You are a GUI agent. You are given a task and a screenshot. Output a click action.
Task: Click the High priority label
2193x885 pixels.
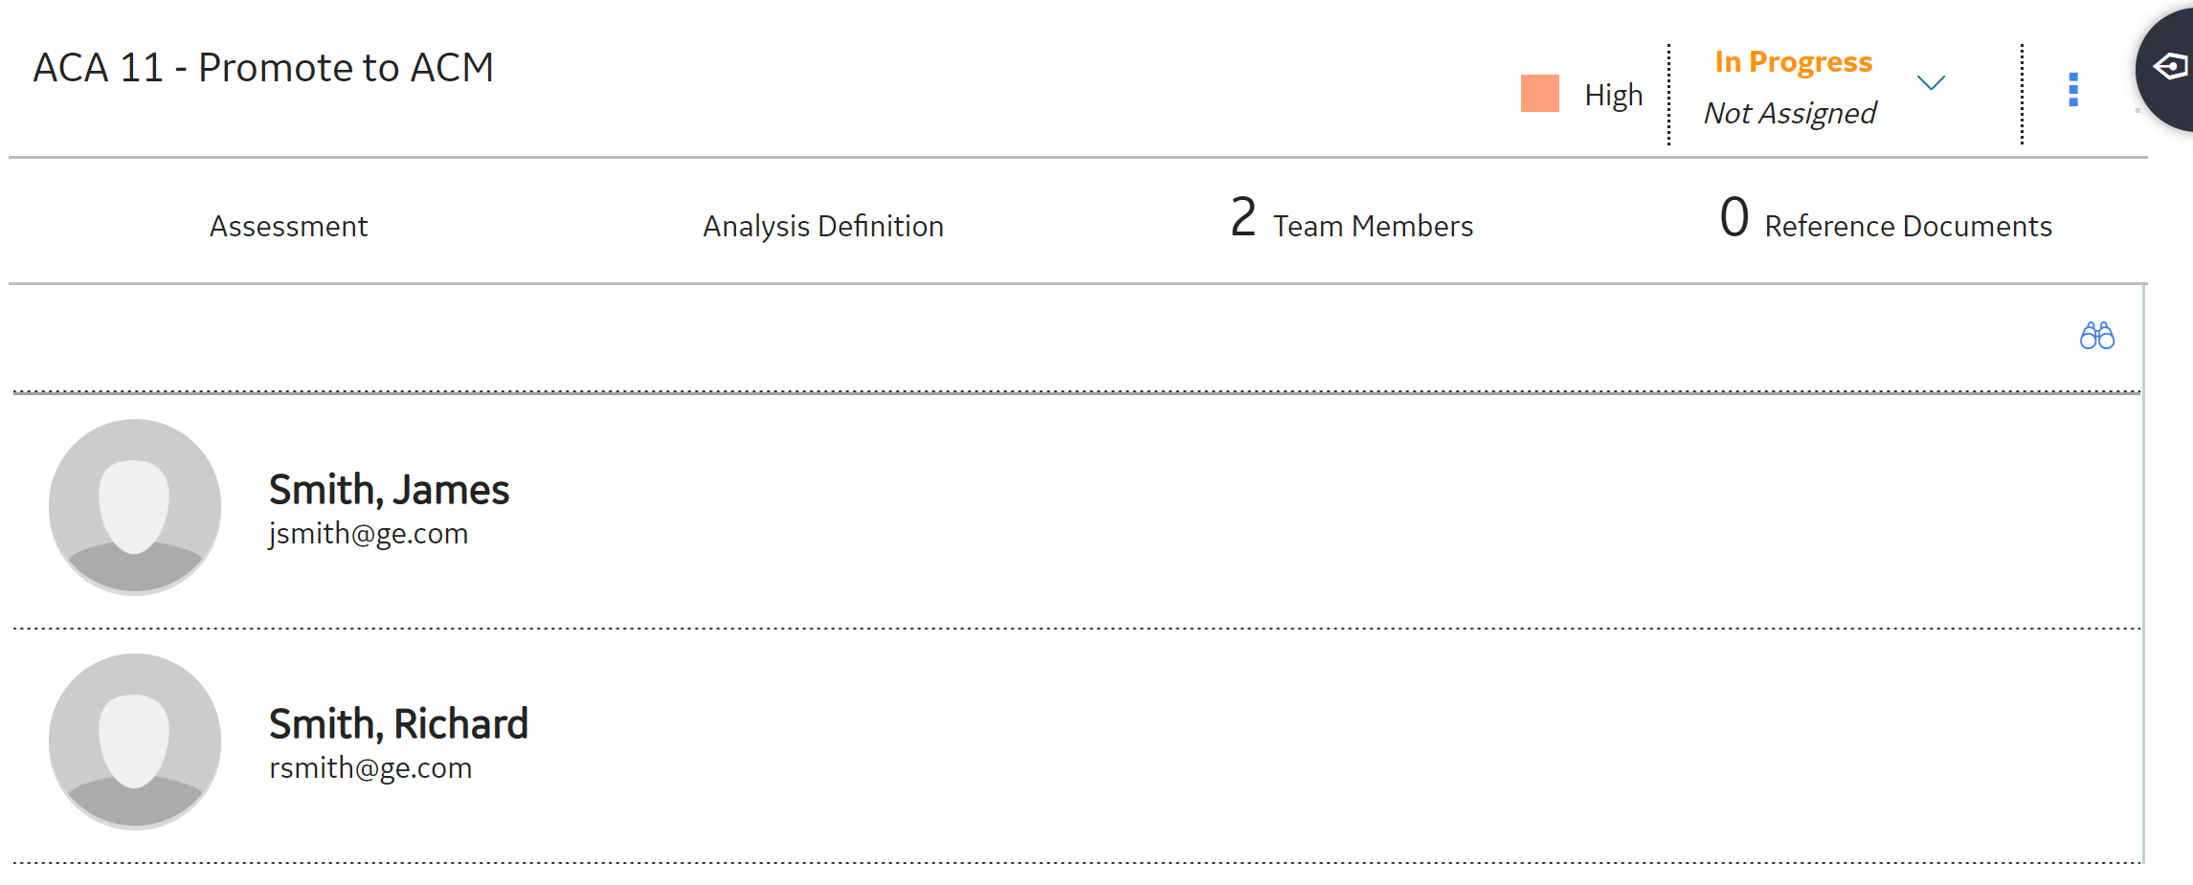[x=1613, y=95]
